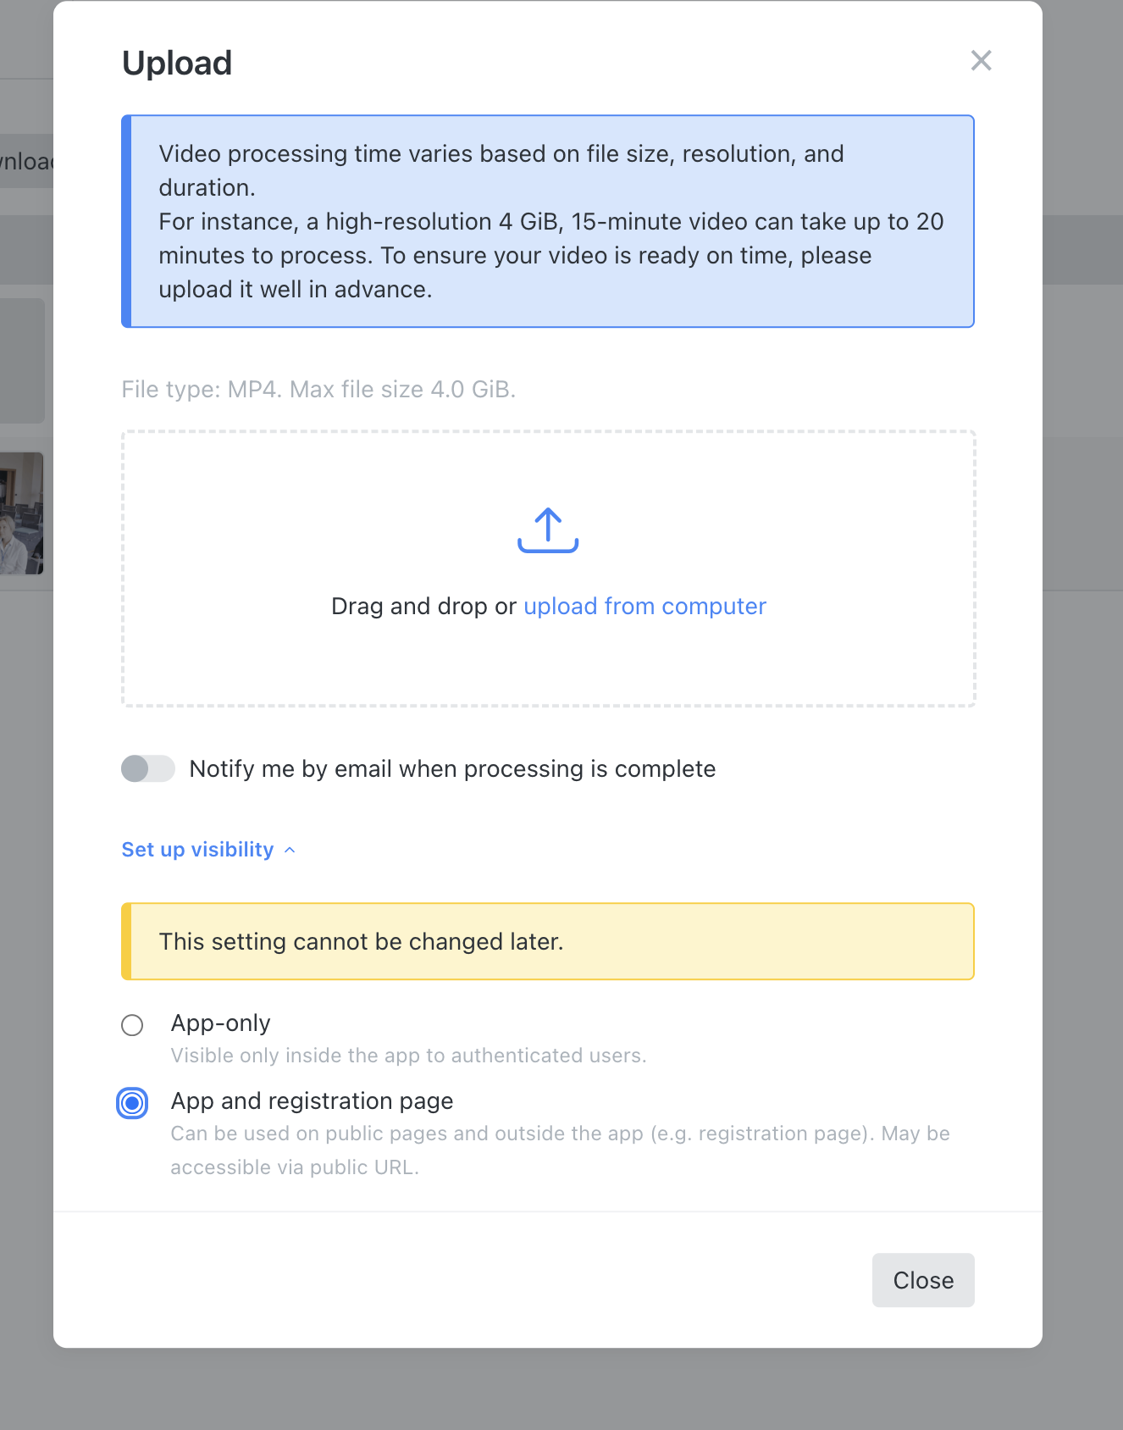1123x1430 pixels.
Task: Click the yellow setting cannot be changed warning
Action: click(x=548, y=941)
